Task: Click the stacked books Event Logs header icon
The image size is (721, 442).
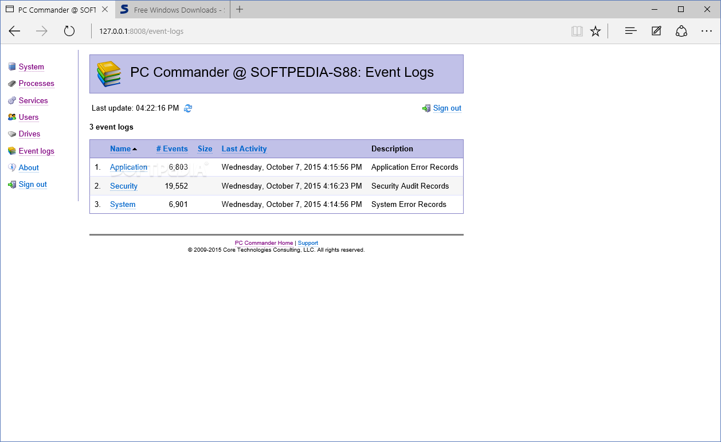Action: click(109, 74)
